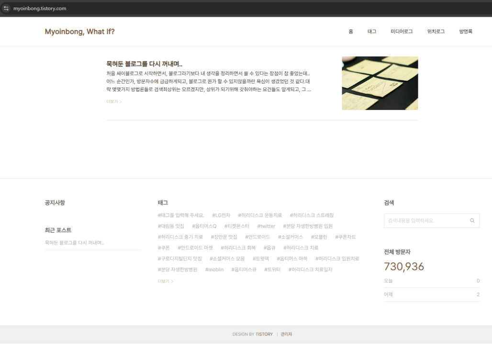Click the search magnifier icon
The image size is (492, 344).
tap(472, 221)
